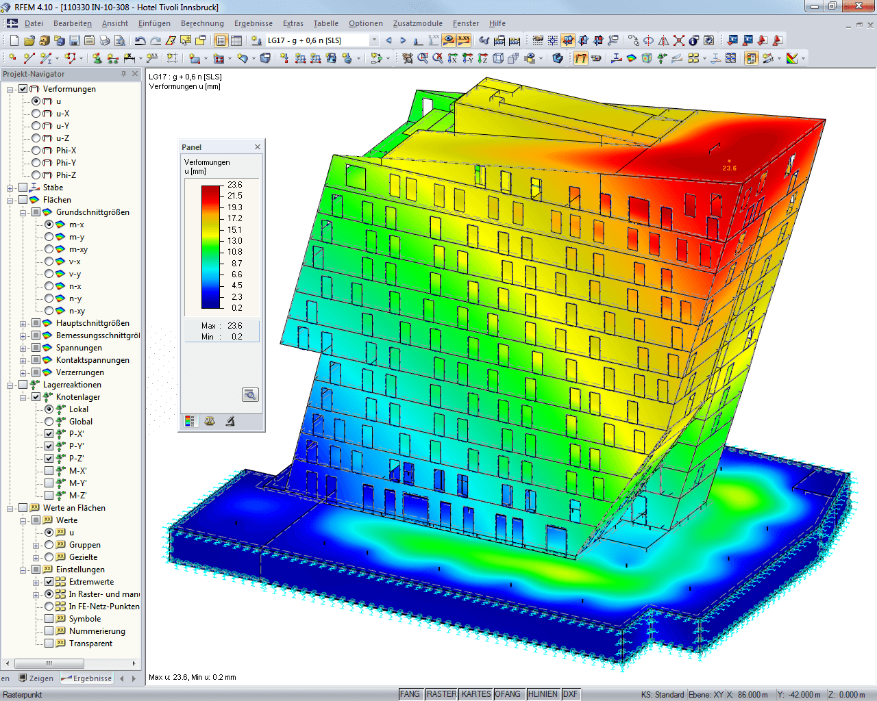This screenshot has width=877, height=701.
Task: Click the FANG button in the status bar
Action: 410,693
